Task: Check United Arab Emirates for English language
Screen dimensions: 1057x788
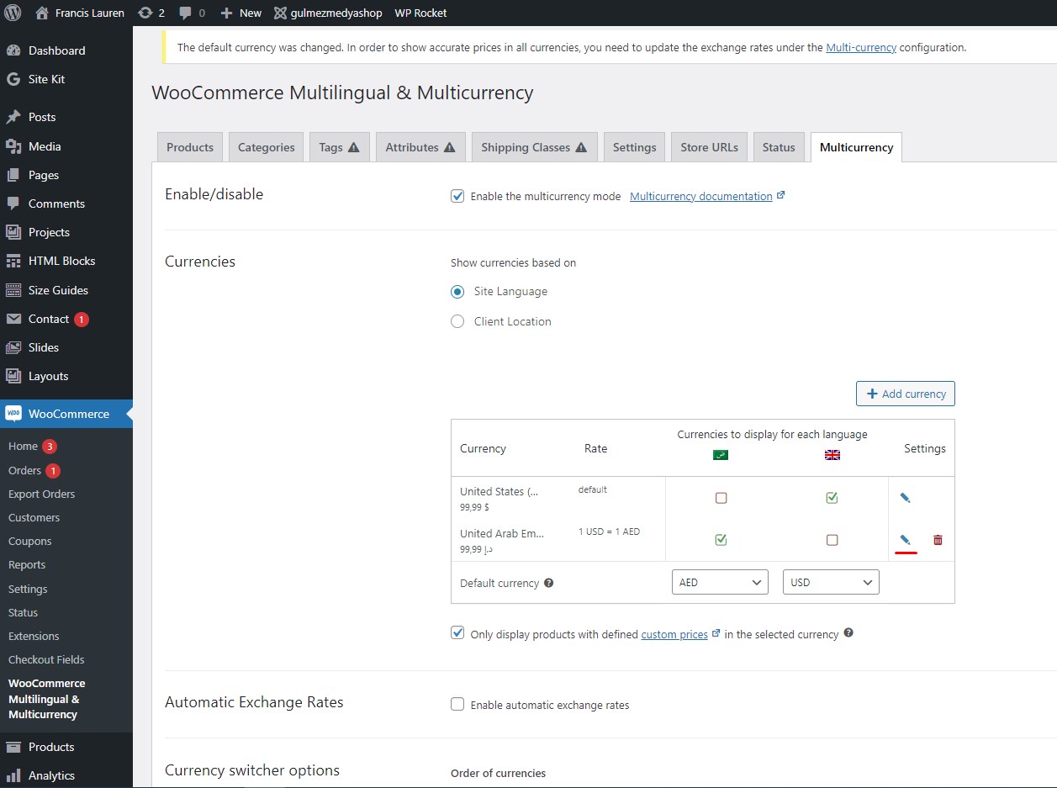Action: (832, 540)
